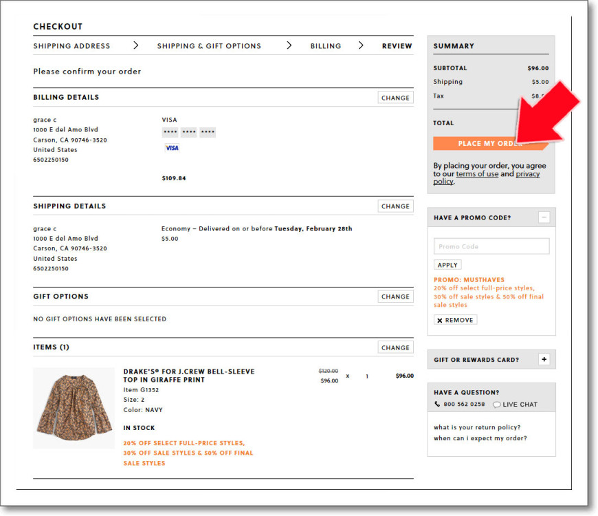The width and height of the screenshot is (598, 516).
Task: Change the items in the order
Action: (x=395, y=347)
